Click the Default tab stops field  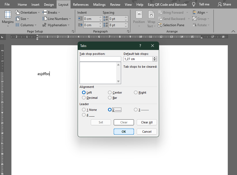138,59
